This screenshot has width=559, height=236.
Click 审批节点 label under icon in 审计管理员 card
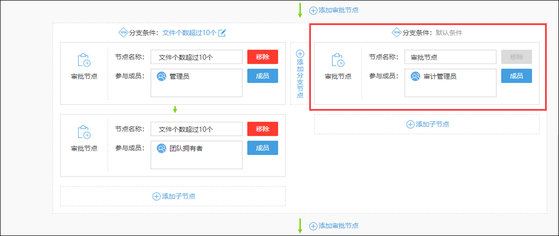[338, 76]
